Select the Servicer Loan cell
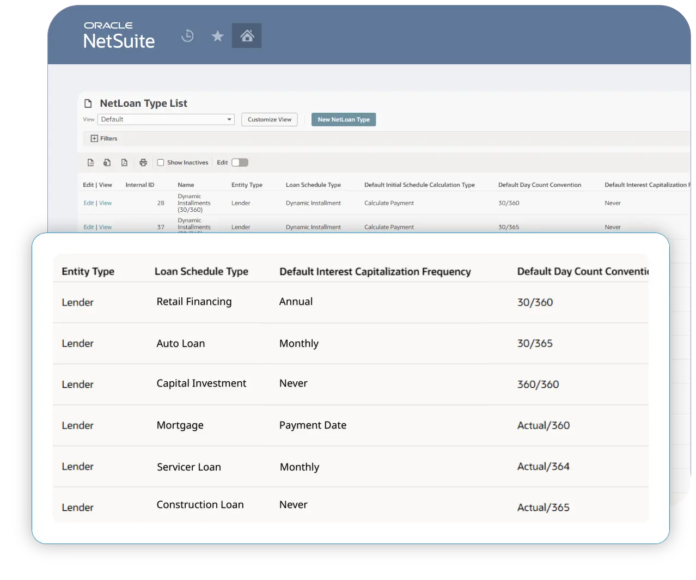The width and height of the screenshot is (696, 580). [189, 467]
